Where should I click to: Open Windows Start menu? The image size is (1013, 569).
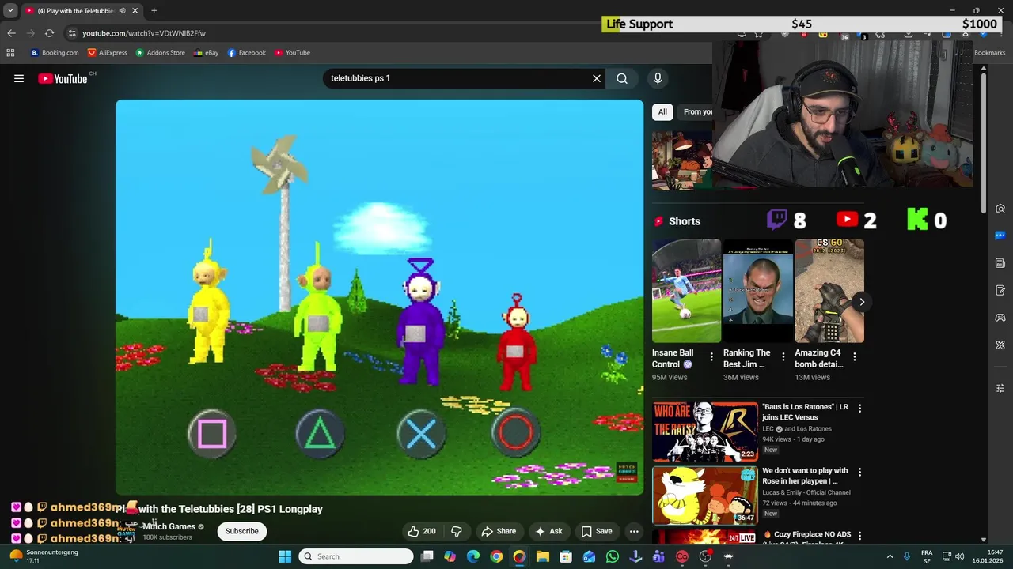pos(285,556)
